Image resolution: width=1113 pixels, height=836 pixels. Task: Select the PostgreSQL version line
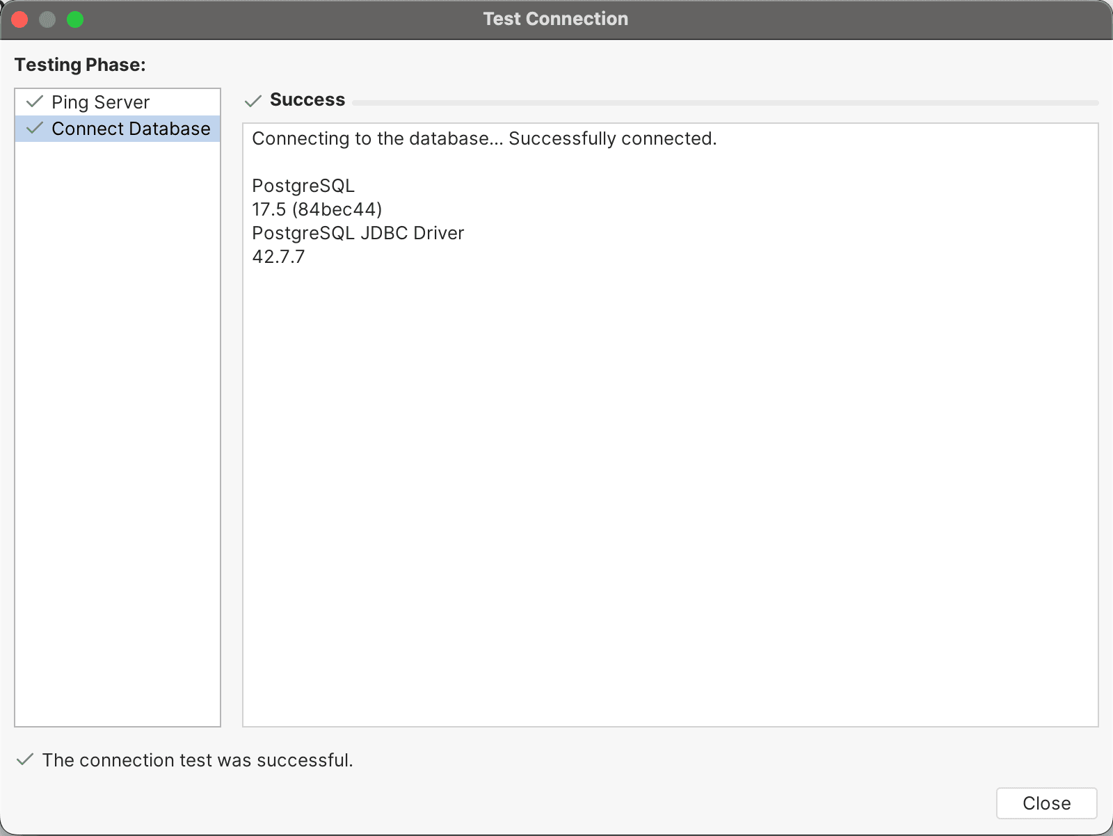[x=317, y=209]
